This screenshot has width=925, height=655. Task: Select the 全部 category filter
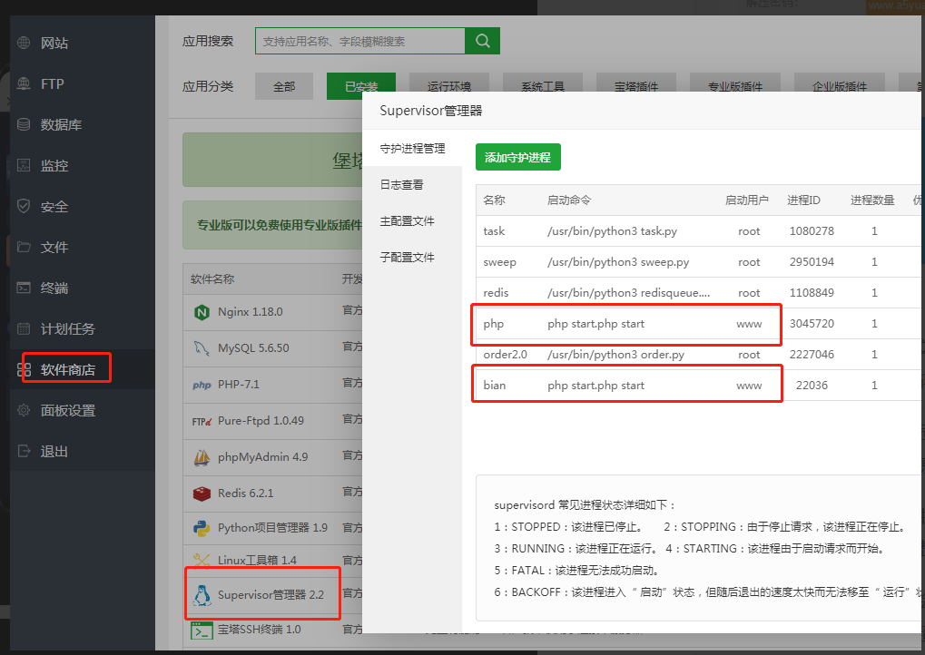pos(284,87)
